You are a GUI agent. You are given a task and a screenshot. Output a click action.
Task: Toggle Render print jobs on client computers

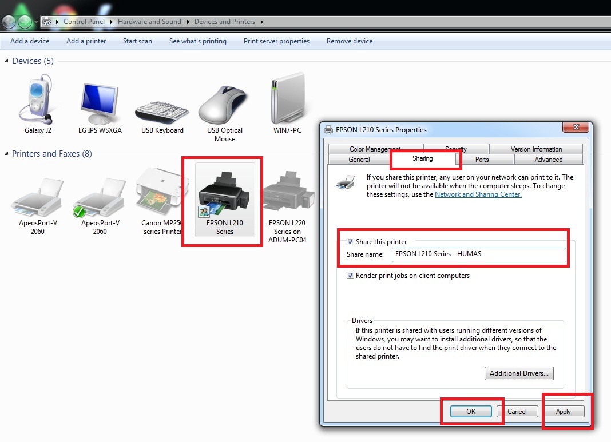pyautogui.click(x=350, y=276)
